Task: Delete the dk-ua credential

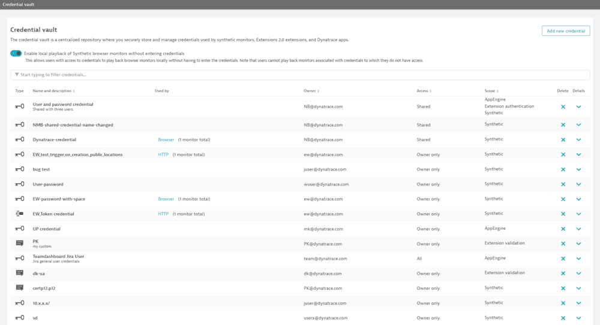Action: [563, 274]
